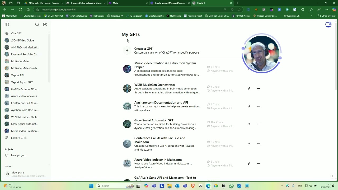
Task: Click Explore GPTs in the sidebar
Action: coord(18,138)
